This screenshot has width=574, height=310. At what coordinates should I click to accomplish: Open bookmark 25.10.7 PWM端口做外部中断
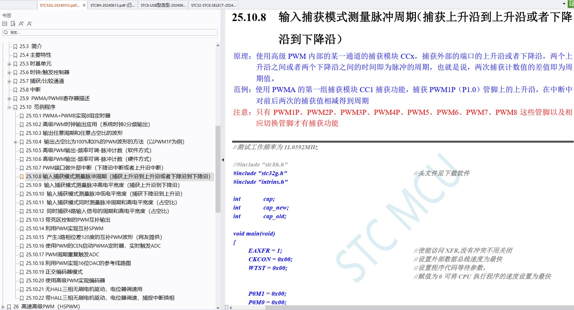(95, 168)
